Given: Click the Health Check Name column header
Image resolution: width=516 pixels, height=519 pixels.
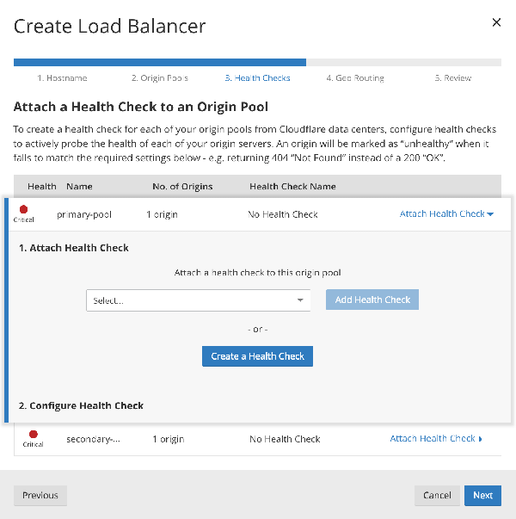Looking at the screenshot, I should pyautogui.click(x=292, y=186).
